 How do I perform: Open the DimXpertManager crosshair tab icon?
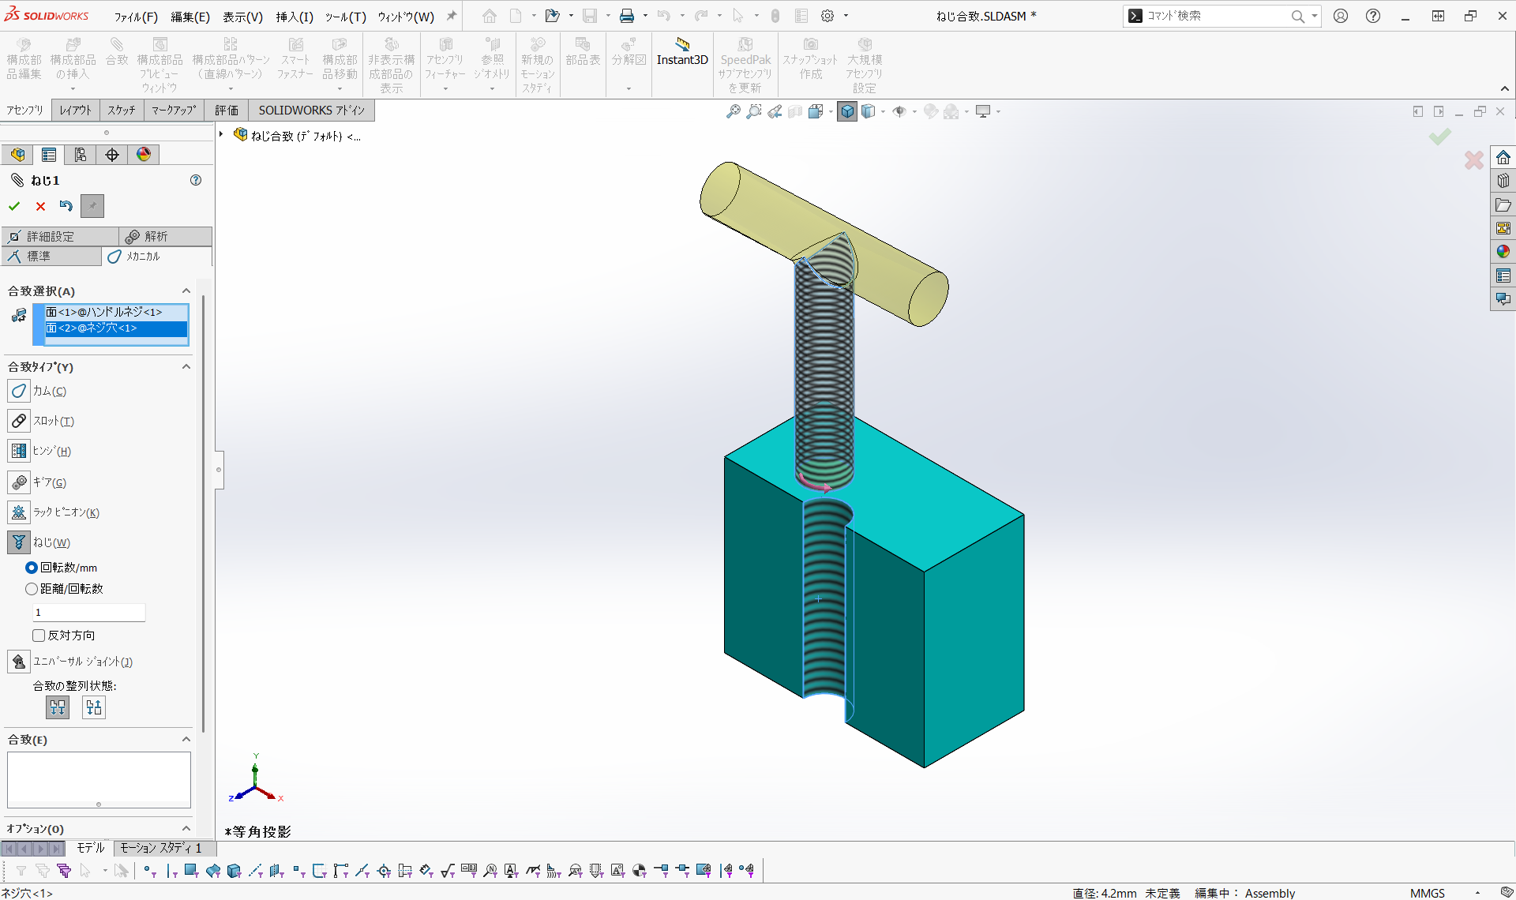pos(112,155)
